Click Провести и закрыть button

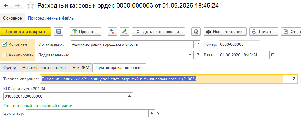click(26, 32)
